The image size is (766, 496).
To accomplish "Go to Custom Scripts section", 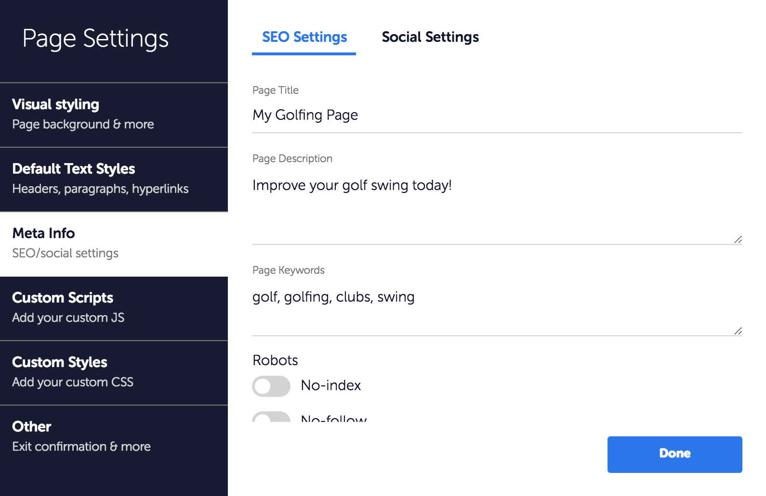I will coord(114,308).
